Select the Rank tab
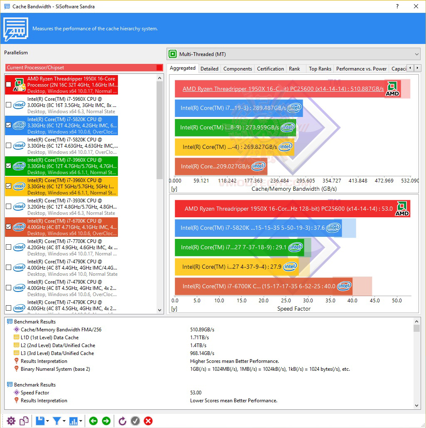 [x=294, y=69]
